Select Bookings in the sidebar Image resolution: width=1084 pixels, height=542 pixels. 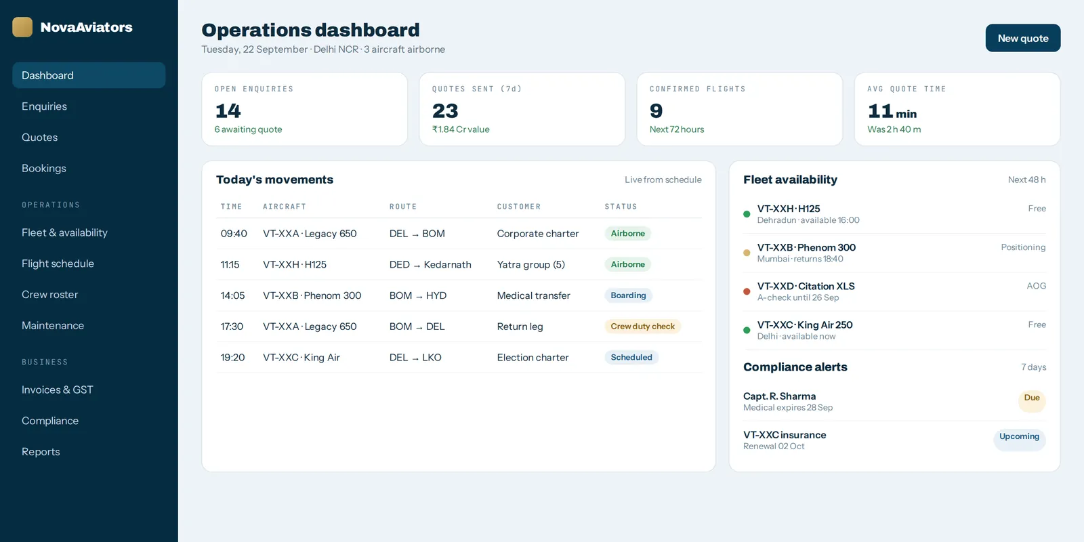click(89, 169)
